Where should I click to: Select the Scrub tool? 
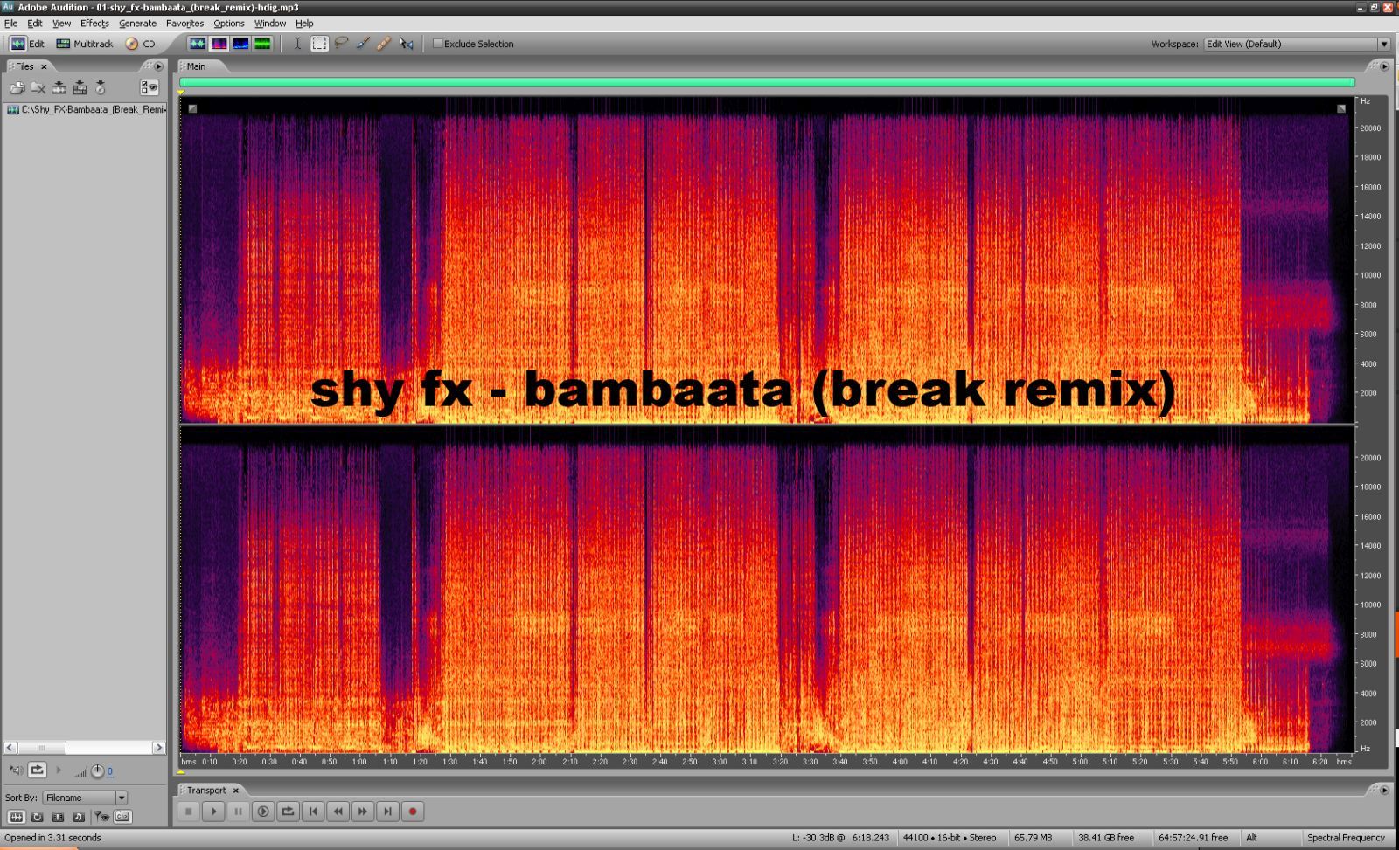tap(406, 44)
